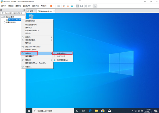Enter full screen mode from toolbar
Image resolution: width=159 pixels, height=113 pixels.
pyautogui.click(x=85, y=6)
